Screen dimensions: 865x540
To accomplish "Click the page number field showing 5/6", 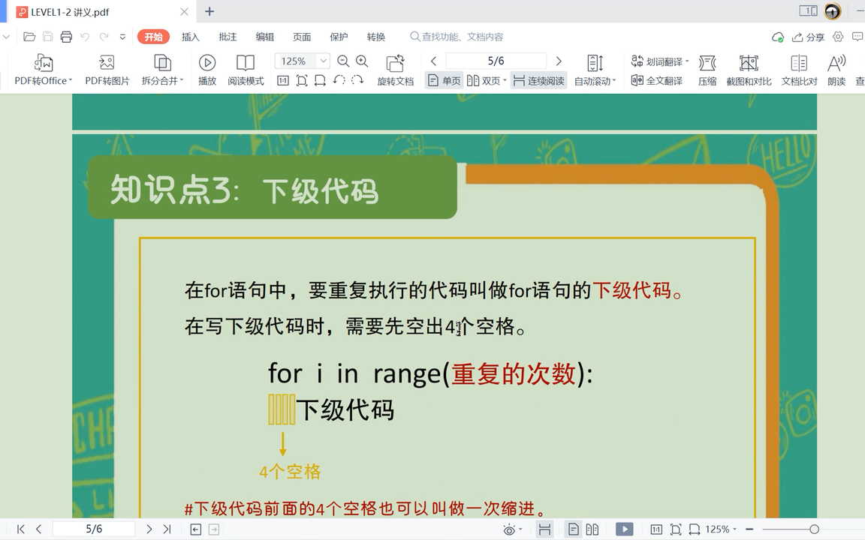I will coord(495,61).
